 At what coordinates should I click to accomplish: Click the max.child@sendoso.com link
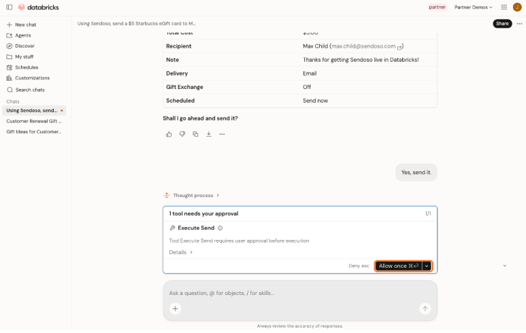363,46
